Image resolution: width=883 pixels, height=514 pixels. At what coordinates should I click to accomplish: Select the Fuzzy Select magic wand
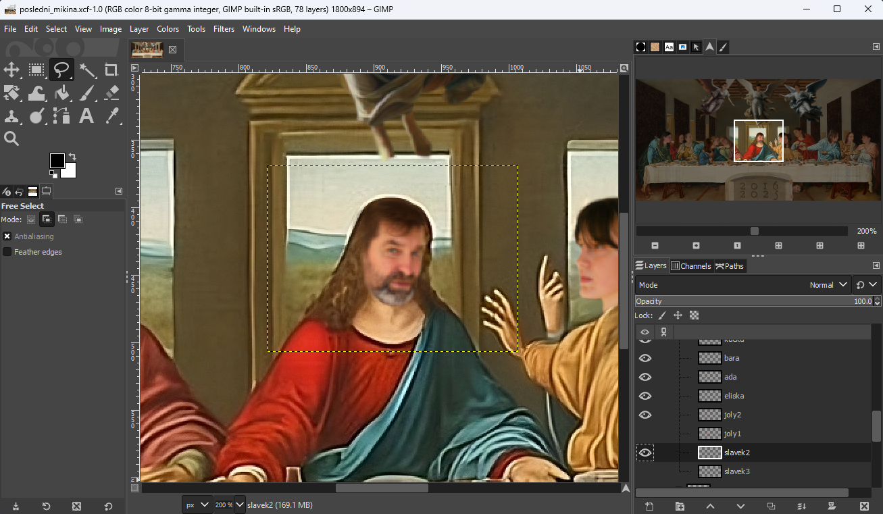(87, 70)
